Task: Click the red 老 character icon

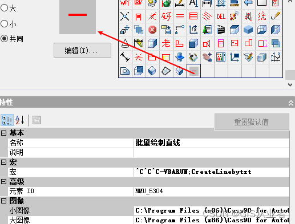Action: coord(166,43)
